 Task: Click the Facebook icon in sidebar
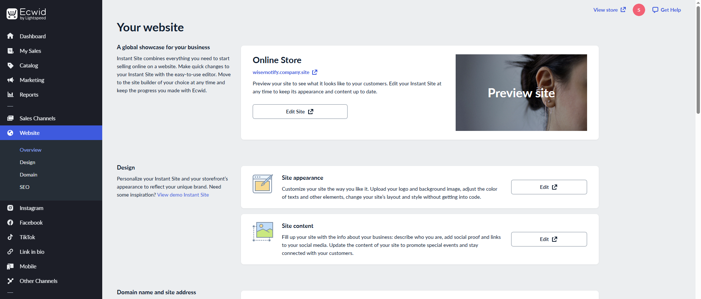point(10,223)
